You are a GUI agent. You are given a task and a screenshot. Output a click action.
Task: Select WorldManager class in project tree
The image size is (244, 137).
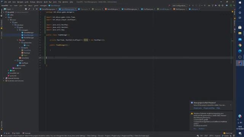point(27,38)
